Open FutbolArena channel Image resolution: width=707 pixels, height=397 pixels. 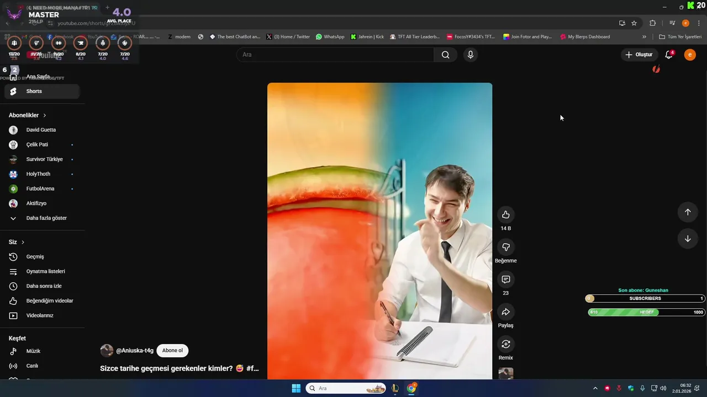[42, 189]
